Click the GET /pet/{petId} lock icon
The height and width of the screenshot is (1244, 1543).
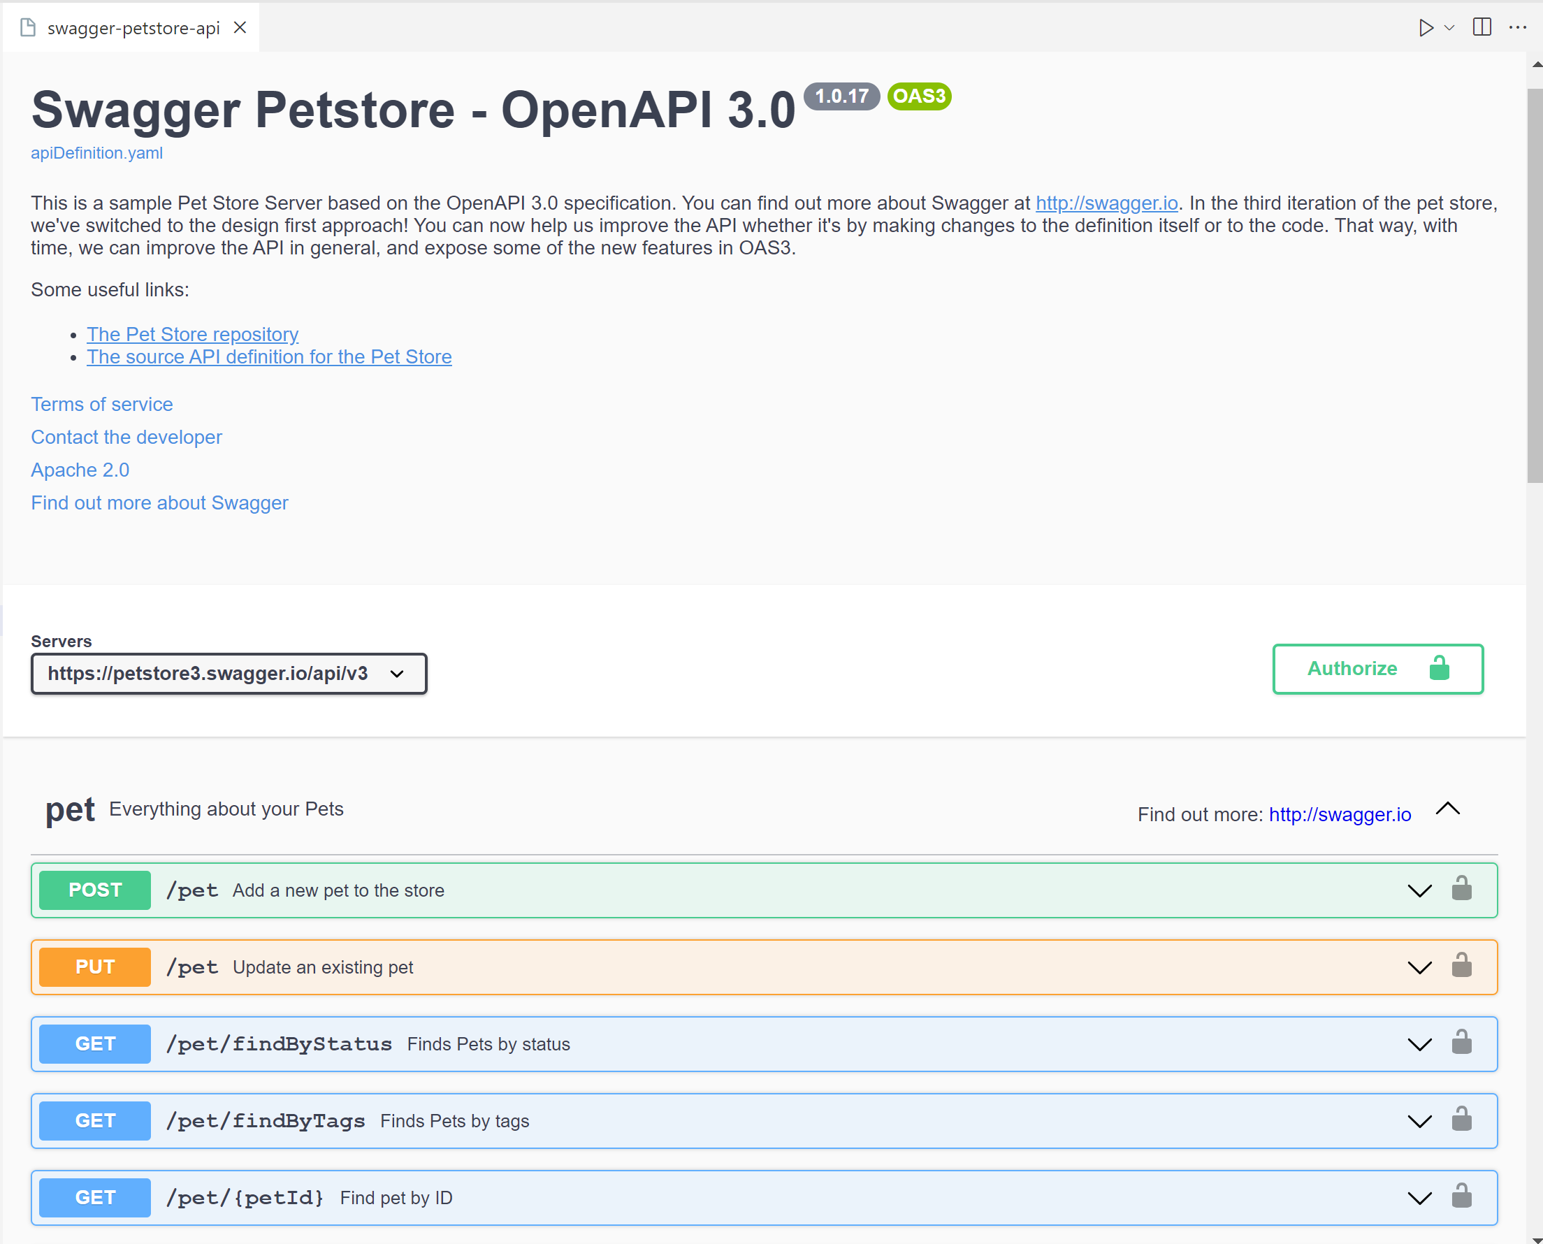[1462, 1196]
